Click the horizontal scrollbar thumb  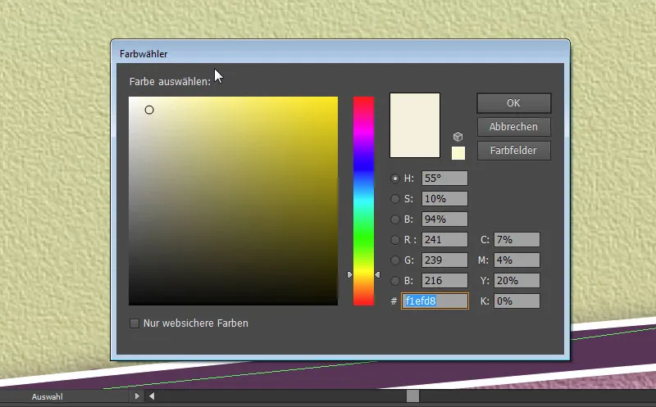(412, 396)
